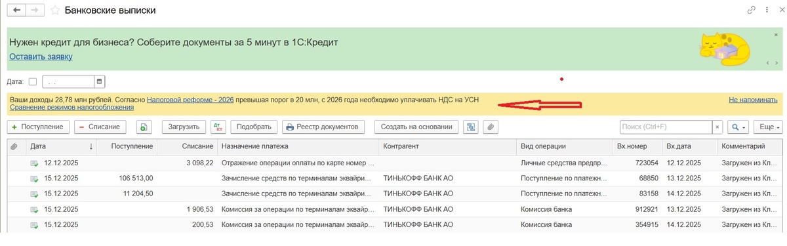
Task: Show next banner with right chevron
Action: pos(776,63)
